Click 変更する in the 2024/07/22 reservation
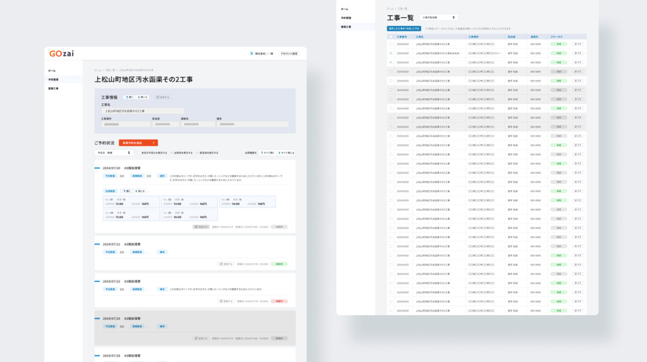The height and width of the screenshot is (362, 647). coord(226,301)
